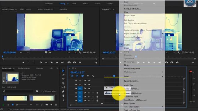Click Mark In brace in Source monitor
The height and width of the screenshot is (111, 198).
pos(29,62)
